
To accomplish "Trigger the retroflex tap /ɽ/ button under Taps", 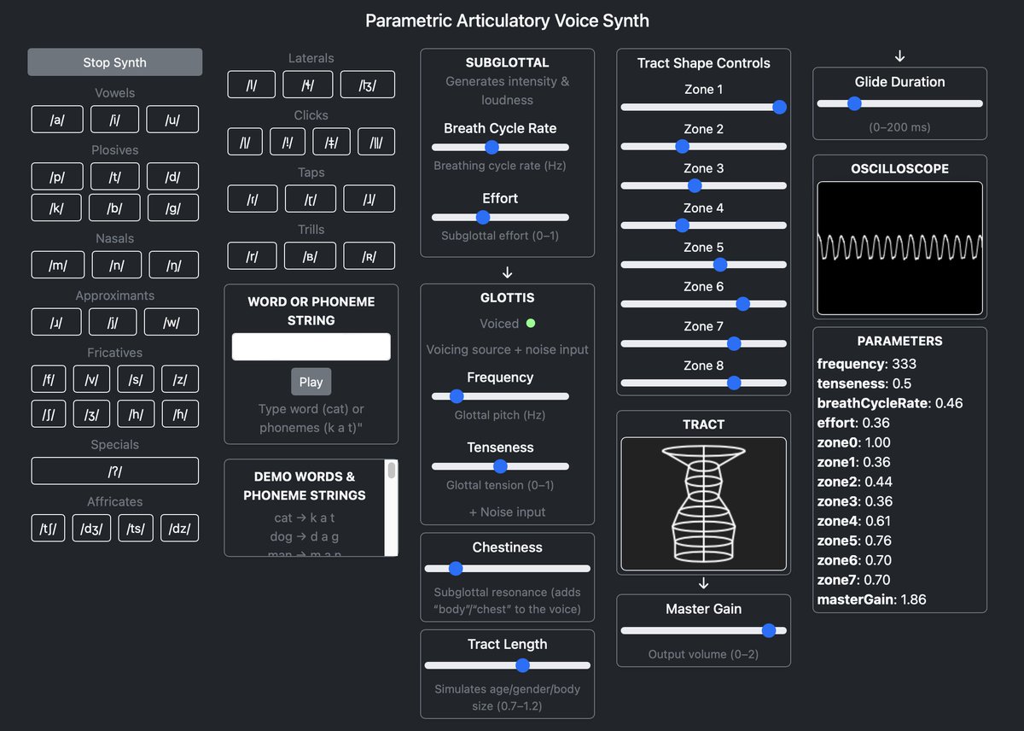I will tap(310, 199).
